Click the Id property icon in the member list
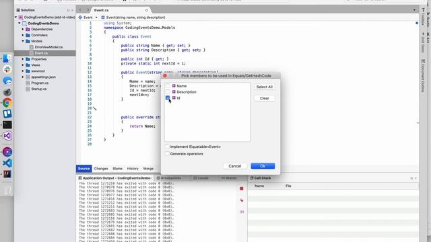431x242 pixels. coord(174,98)
